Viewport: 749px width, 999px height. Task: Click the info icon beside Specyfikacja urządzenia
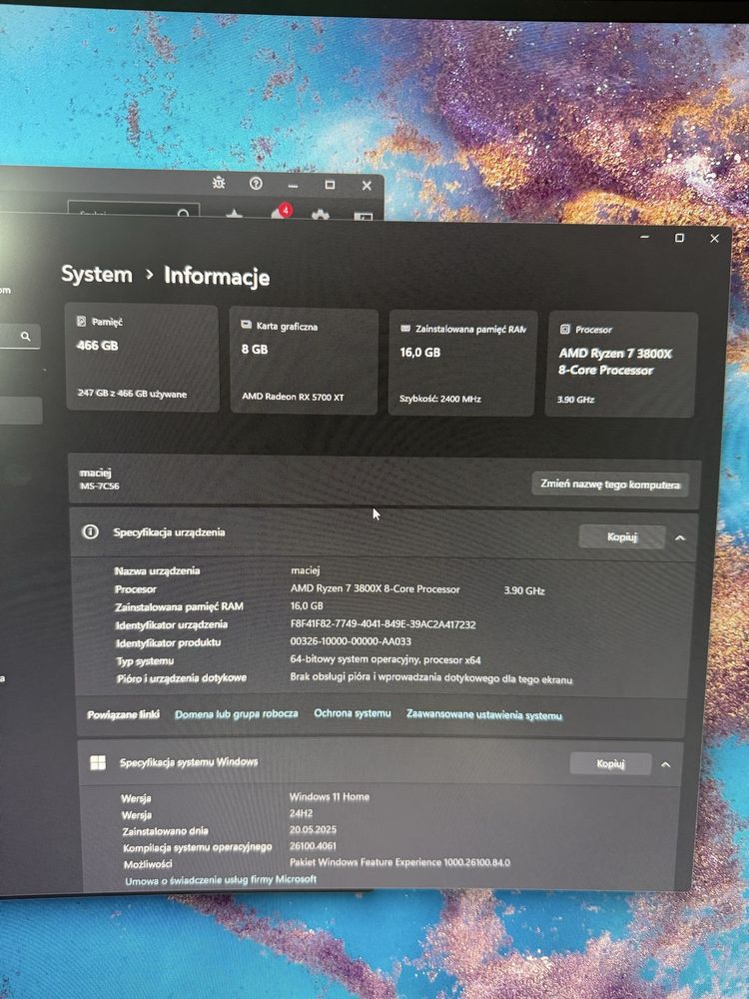pos(91,531)
